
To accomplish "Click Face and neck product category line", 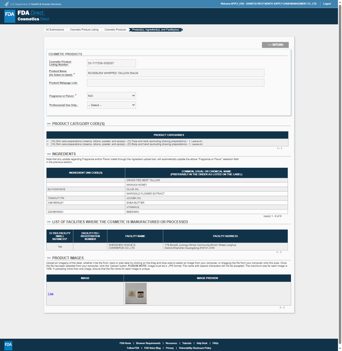I will click(127, 141).
